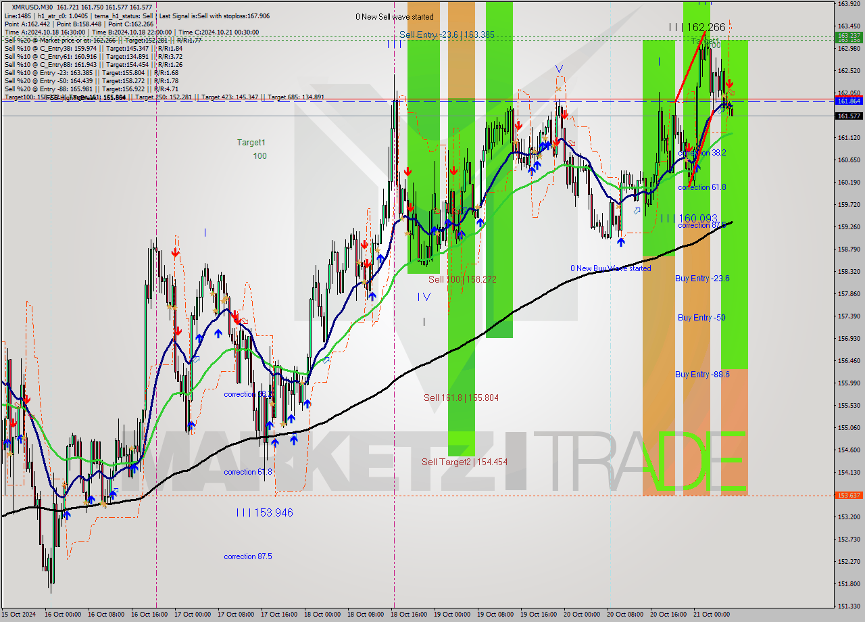This screenshot has height=622, width=865.
Task: Select the 'I I I 160.093' wave label
Action: coord(689,218)
